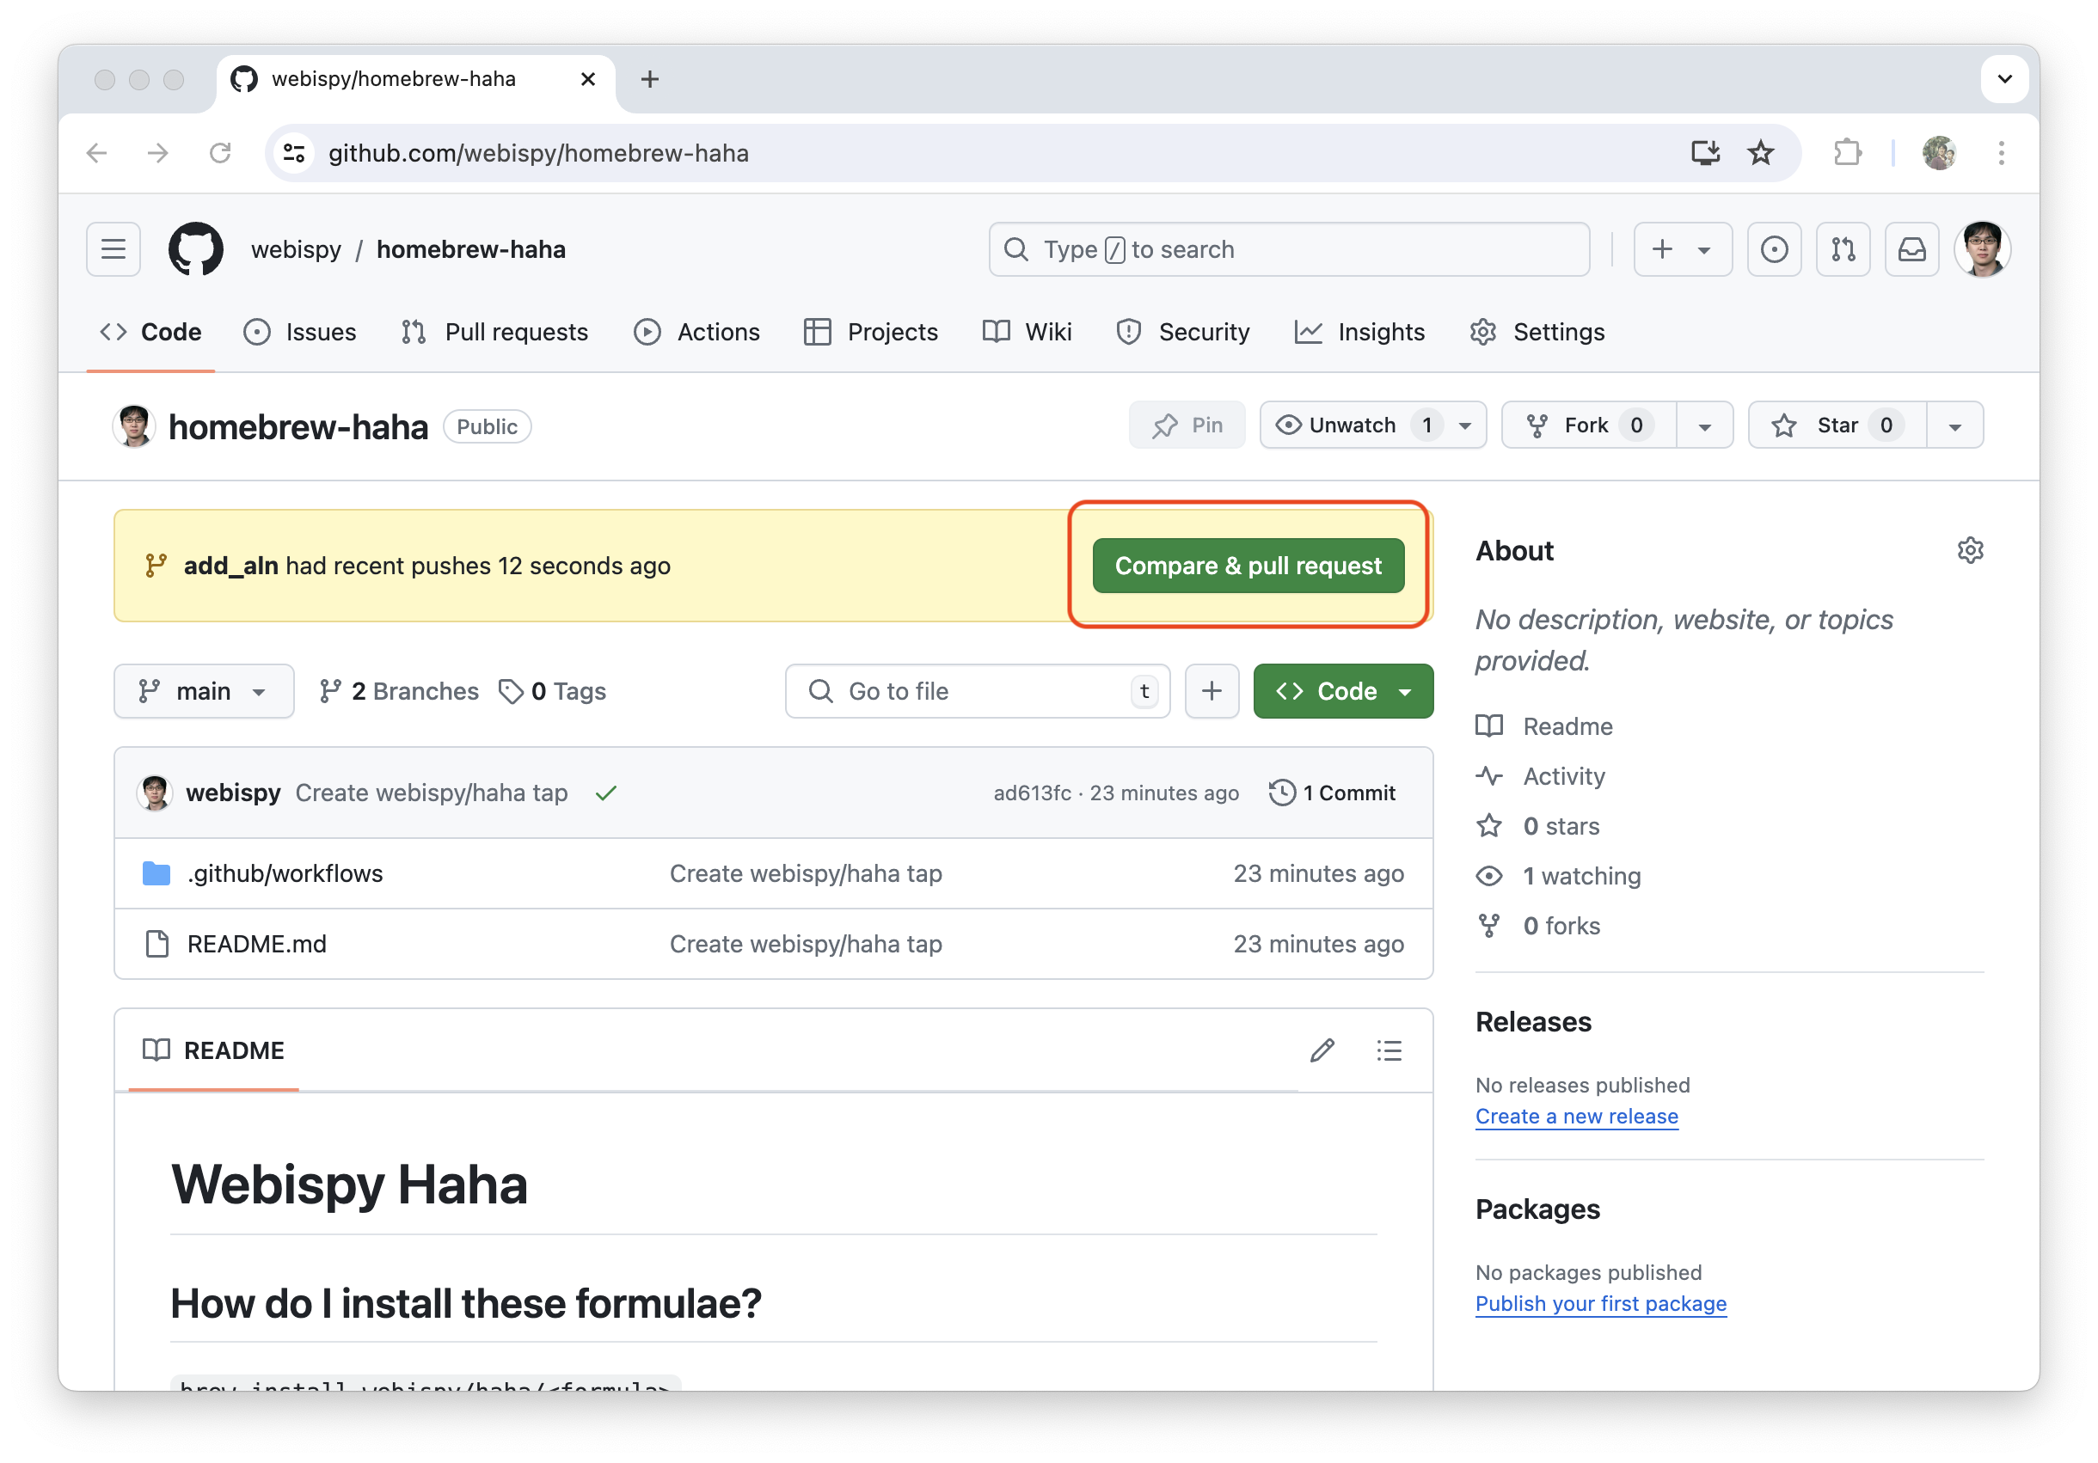This screenshot has height=1463, width=2098.
Task: Edit README with the pencil icon
Action: [x=1322, y=1050]
